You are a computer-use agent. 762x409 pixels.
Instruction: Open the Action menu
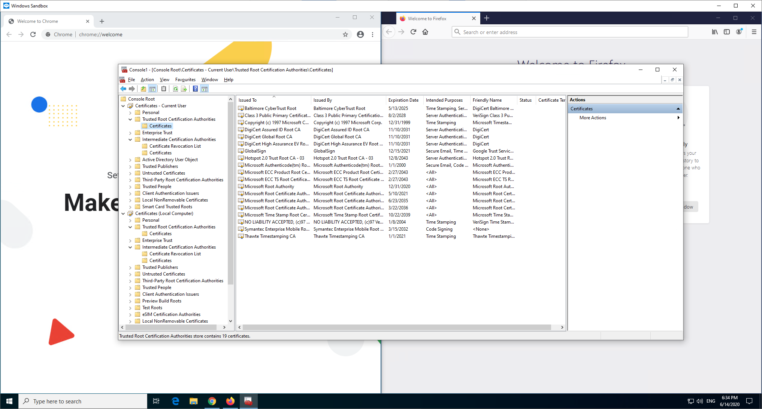(x=147, y=80)
